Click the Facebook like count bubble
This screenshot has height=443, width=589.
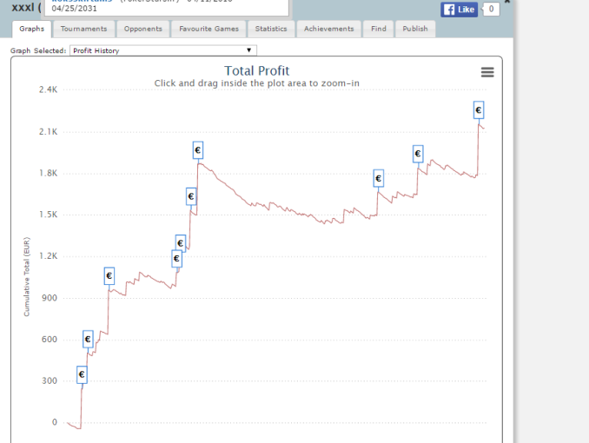click(x=490, y=10)
